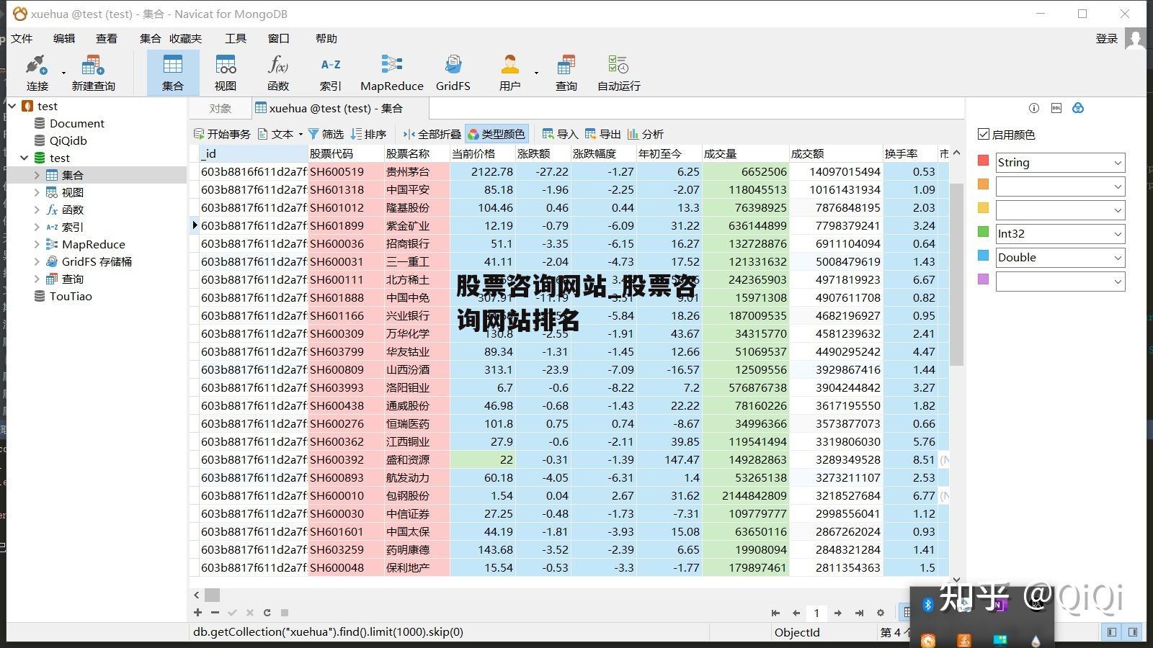Go to the last page
This screenshot has height=648, width=1153.
click(859, 613)
